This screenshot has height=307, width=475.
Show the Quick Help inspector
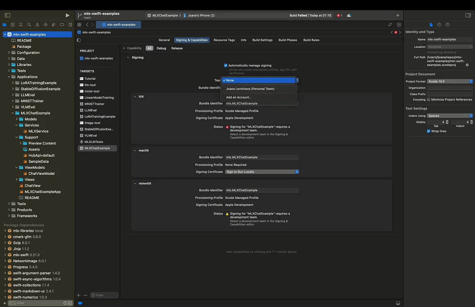coord(448,24)
